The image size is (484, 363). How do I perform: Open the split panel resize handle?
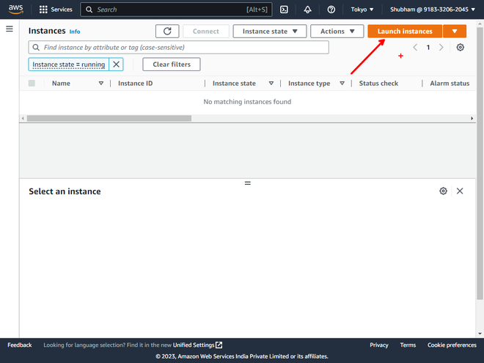click(248, 183)
